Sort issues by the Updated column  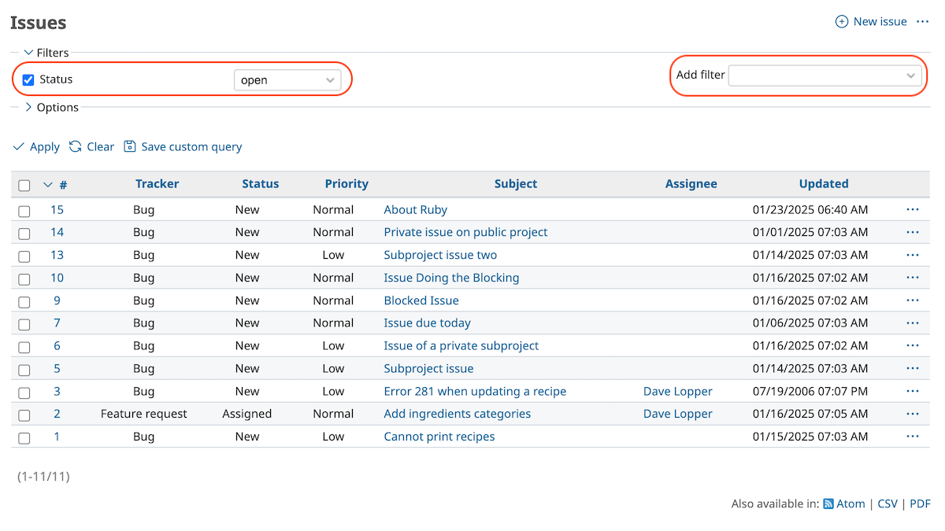tap(824, 183)
